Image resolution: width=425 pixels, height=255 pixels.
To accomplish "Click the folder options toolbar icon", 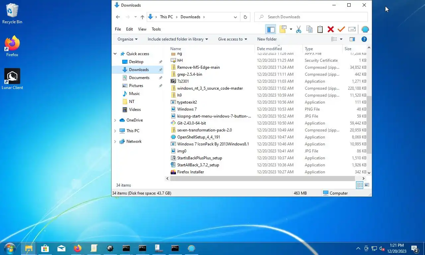I will pyautogui.click(x=283, y=29).
